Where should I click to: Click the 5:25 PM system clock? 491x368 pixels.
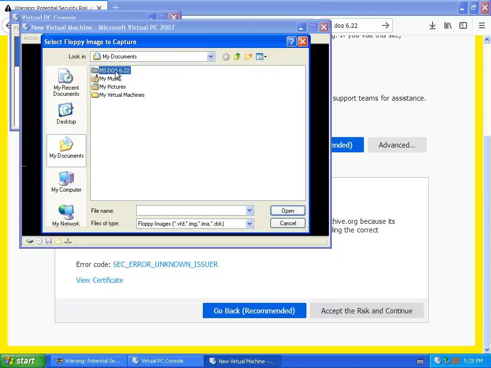[473, 361]
